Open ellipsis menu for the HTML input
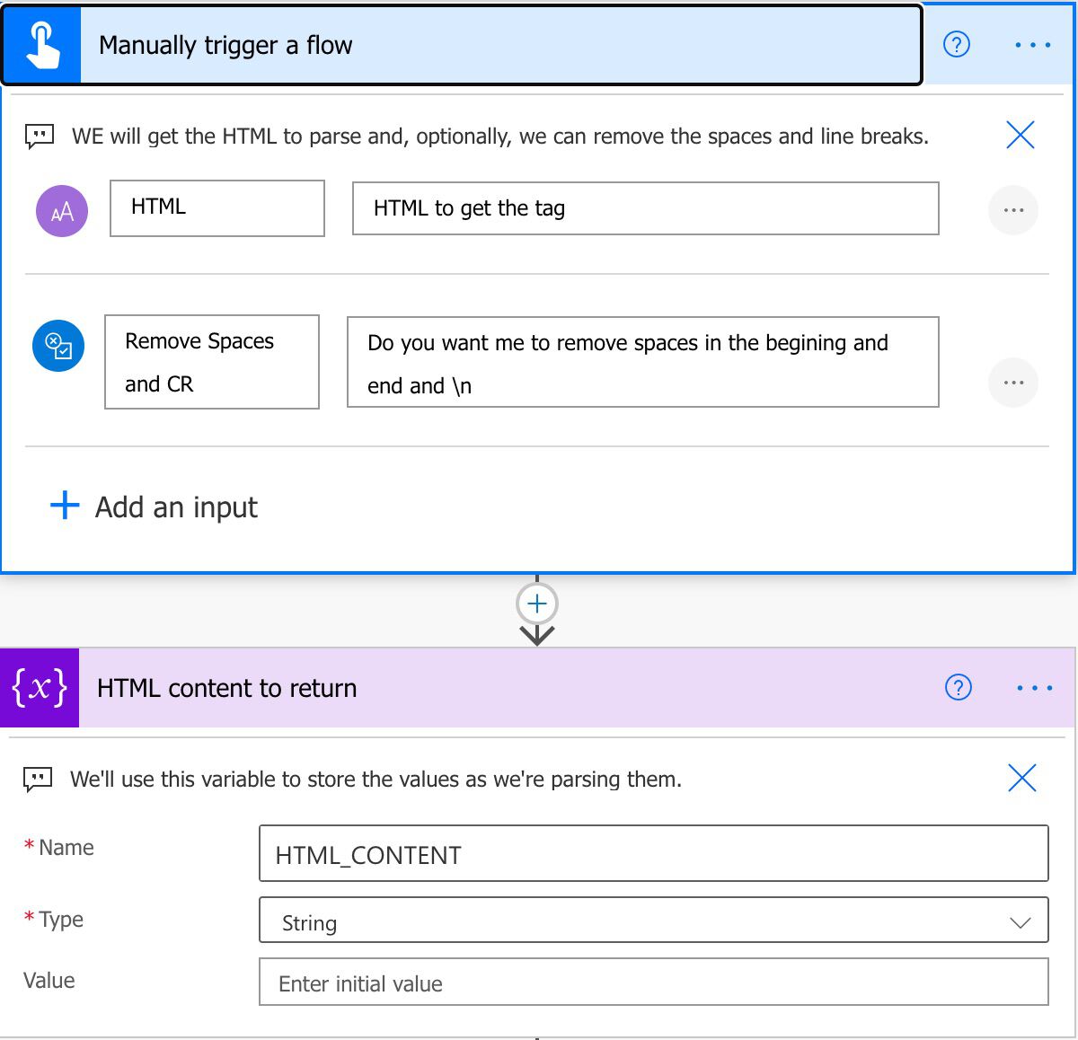The height and width of the screenshot is (1040, 1078). [1013, 210]
